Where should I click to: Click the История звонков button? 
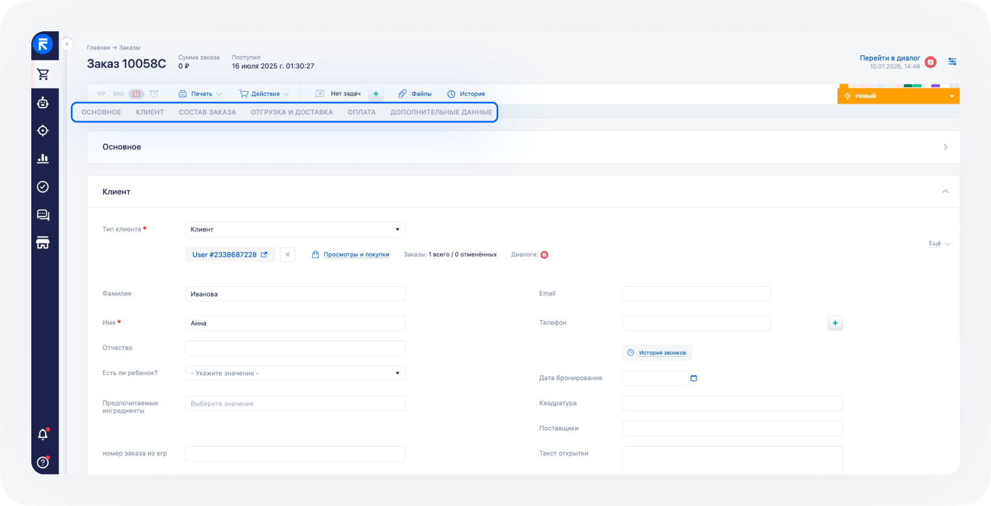657,352
